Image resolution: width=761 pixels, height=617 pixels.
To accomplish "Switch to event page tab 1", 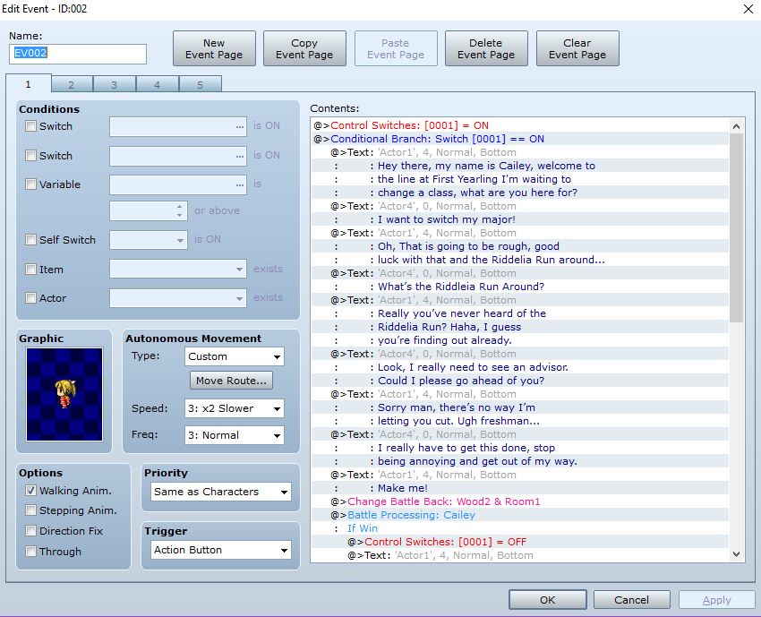I will (x=28, y=84).
